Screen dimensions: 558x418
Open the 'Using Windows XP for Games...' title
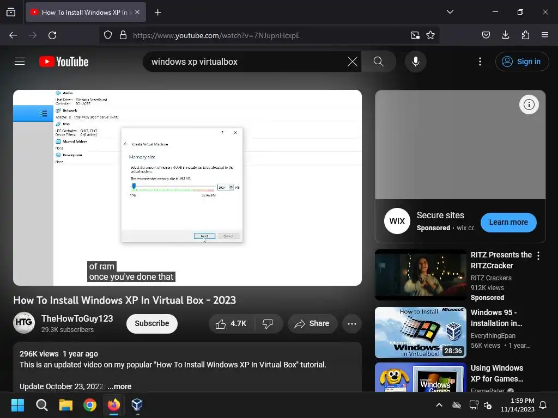pos(497,373)
